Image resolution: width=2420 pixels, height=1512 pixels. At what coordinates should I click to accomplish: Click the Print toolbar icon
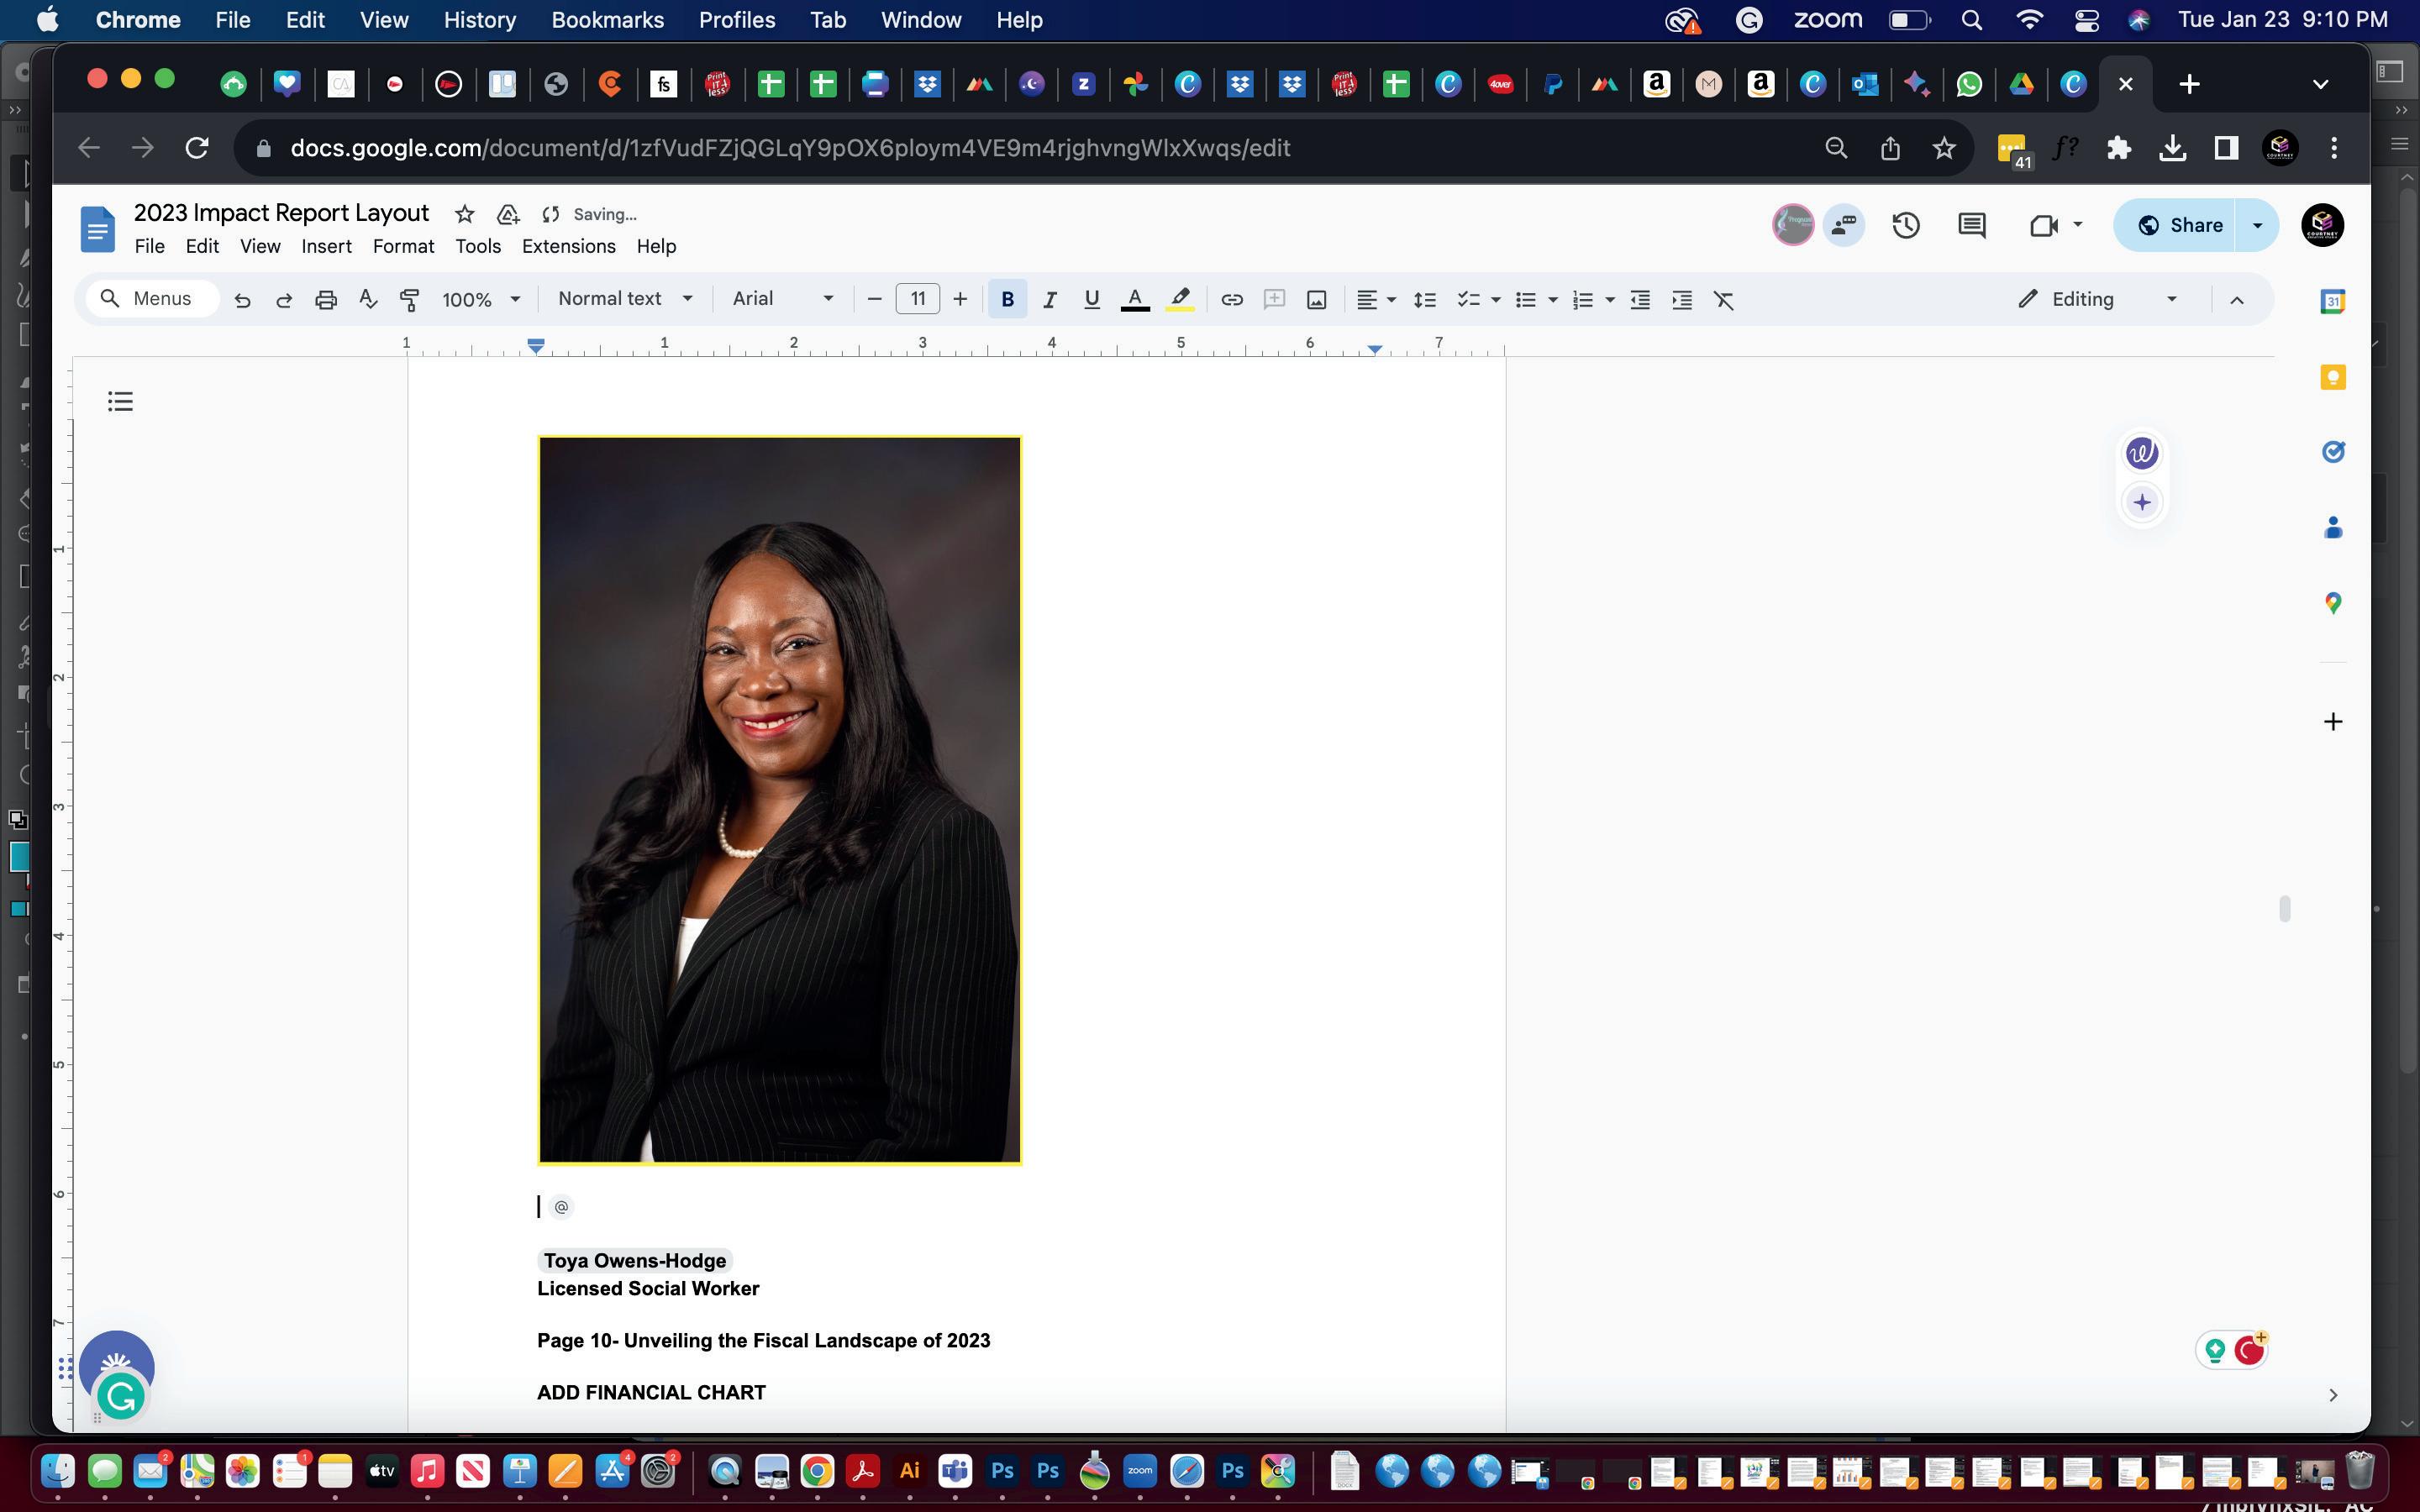(x=326, y=299)
